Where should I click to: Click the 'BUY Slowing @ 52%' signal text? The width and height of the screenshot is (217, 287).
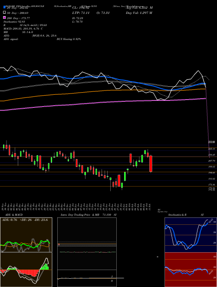pyautogui.click(x=69, y=39)
